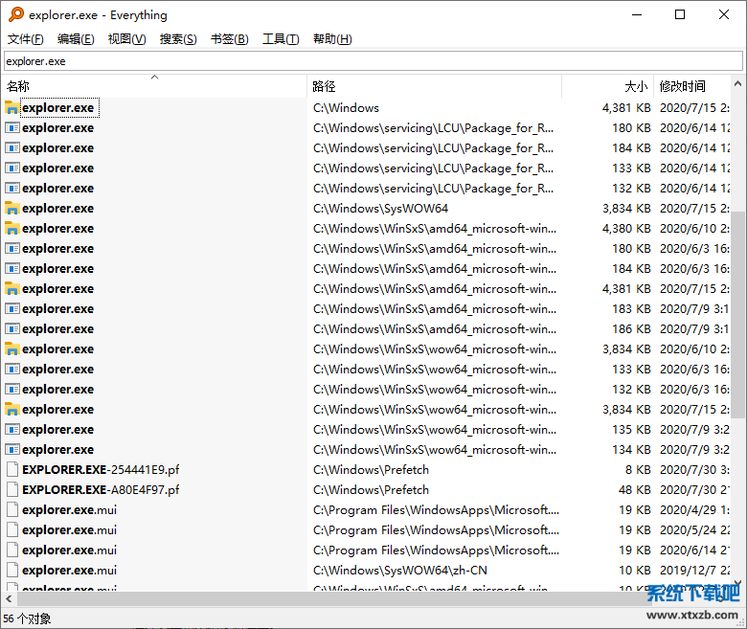Click left arrow of horizontal scrollbar
This screenshot has height=629, width=747.
click(10, 599)
